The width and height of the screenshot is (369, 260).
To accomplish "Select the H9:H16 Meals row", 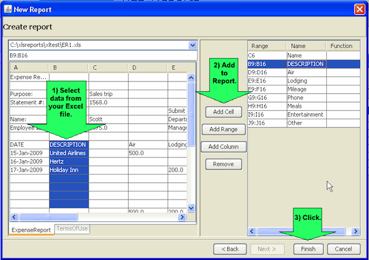I will (304, 107).
